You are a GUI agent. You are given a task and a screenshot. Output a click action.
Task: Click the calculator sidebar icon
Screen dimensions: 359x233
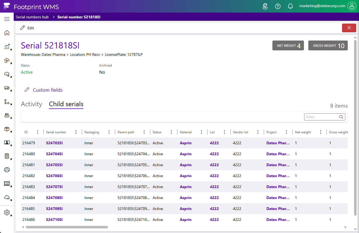(7, 156)
